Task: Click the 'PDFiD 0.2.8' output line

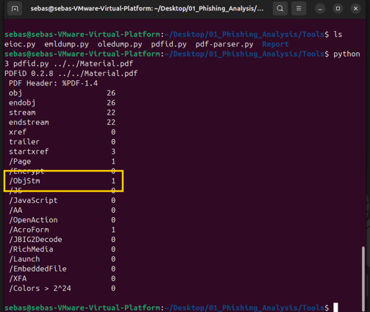Action: (71, 74)
